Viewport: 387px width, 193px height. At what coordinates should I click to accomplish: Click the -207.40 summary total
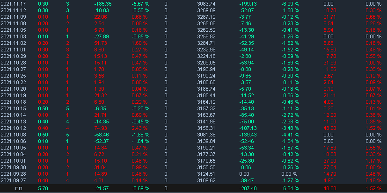point(247,188)
